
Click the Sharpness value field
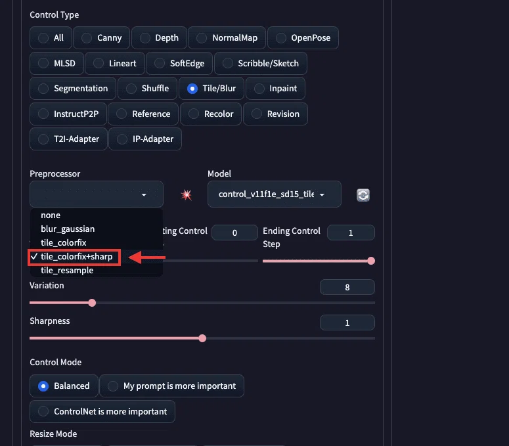tap(347, 323)
